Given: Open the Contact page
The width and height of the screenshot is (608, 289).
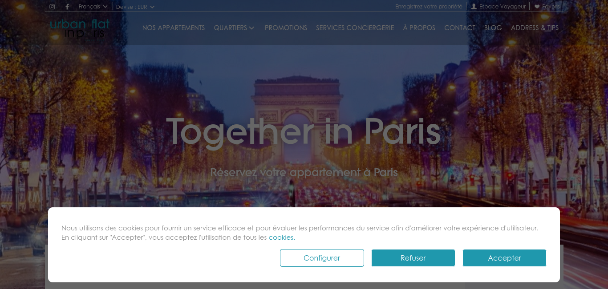Looking at the screenshot, I should 460,28.
